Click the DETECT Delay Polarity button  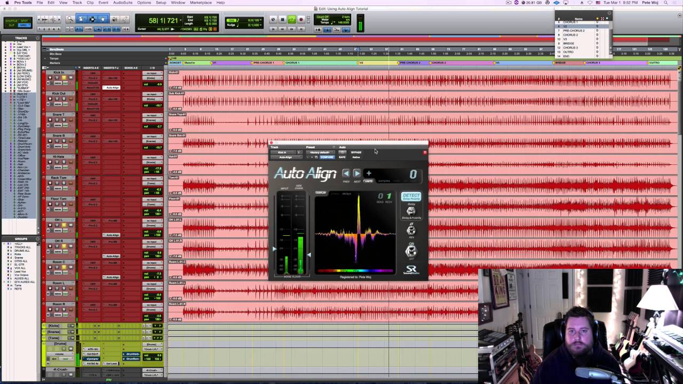pyautogui.click(x=411, y=197)
